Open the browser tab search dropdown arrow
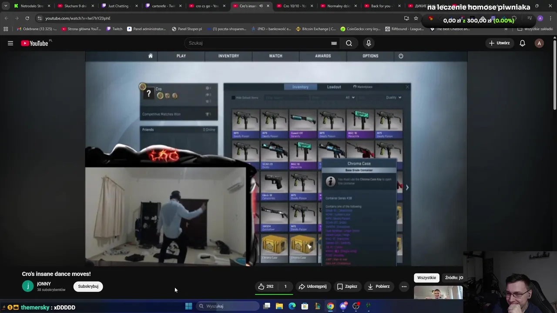 point(6,6)
